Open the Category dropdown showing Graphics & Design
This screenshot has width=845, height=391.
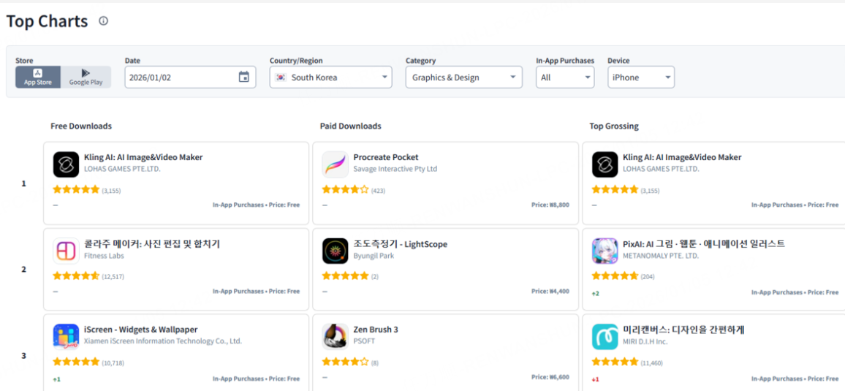464,77
